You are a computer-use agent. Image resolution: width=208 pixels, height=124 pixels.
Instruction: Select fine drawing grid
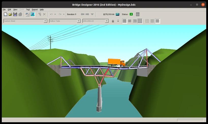click(157, 21)
